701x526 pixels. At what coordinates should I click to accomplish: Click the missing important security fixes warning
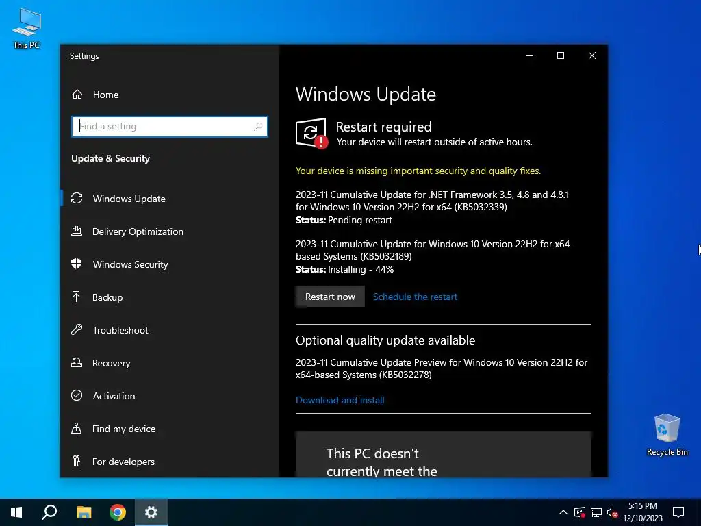[418, 171]
